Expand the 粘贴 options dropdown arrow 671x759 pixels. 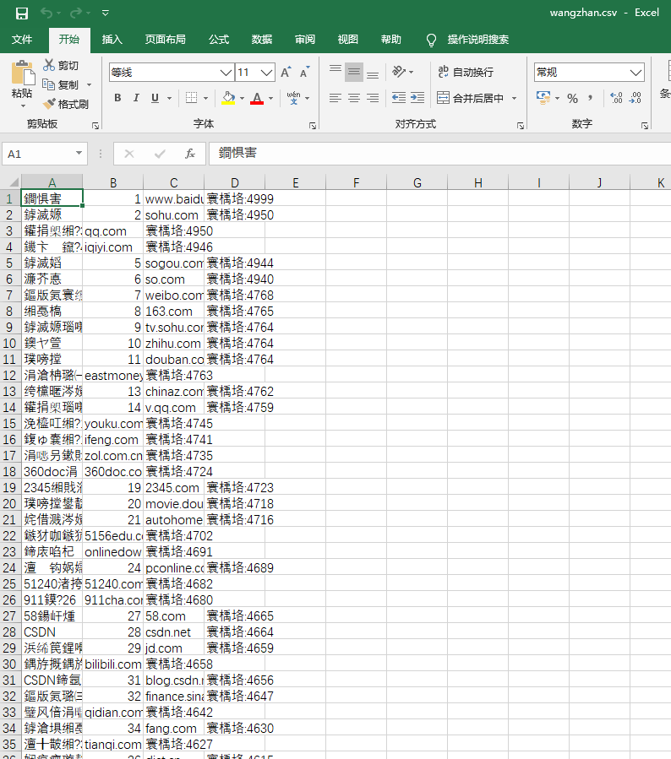coord(22,105)
